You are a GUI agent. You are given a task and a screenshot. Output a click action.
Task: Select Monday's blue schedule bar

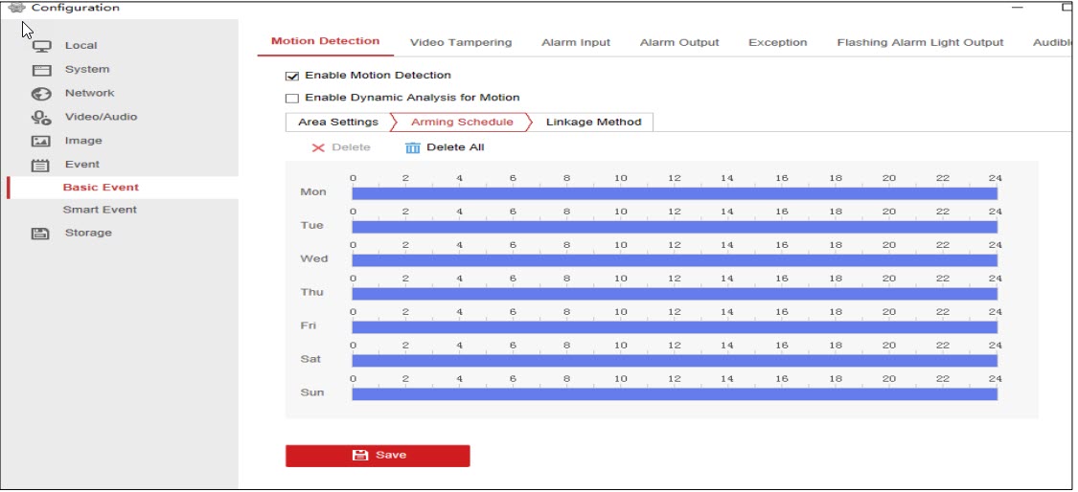coord(674,193)
